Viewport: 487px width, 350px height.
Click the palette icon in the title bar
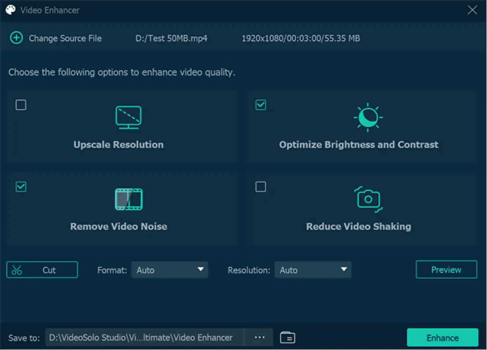point(10,9)
